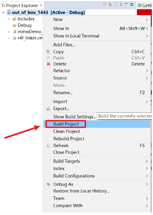Viewport: 153px width, 215px height.
Task: Open Show Build Settings...
Action: 75,117
